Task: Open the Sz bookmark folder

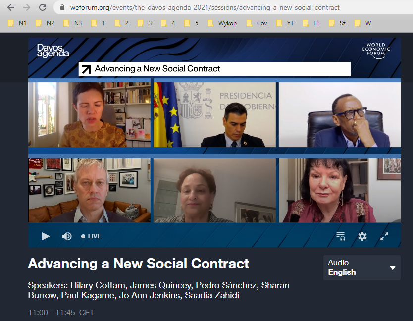Action: (337, 23)
